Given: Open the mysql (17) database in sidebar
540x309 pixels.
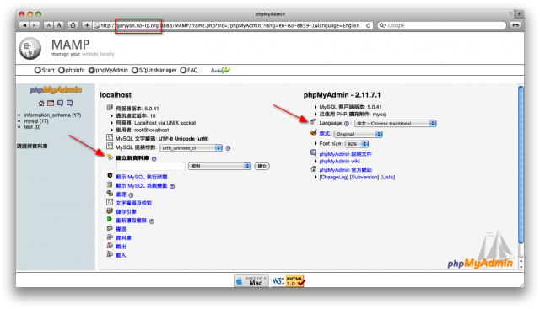Looking at the screenshot, I should point(36,121).
